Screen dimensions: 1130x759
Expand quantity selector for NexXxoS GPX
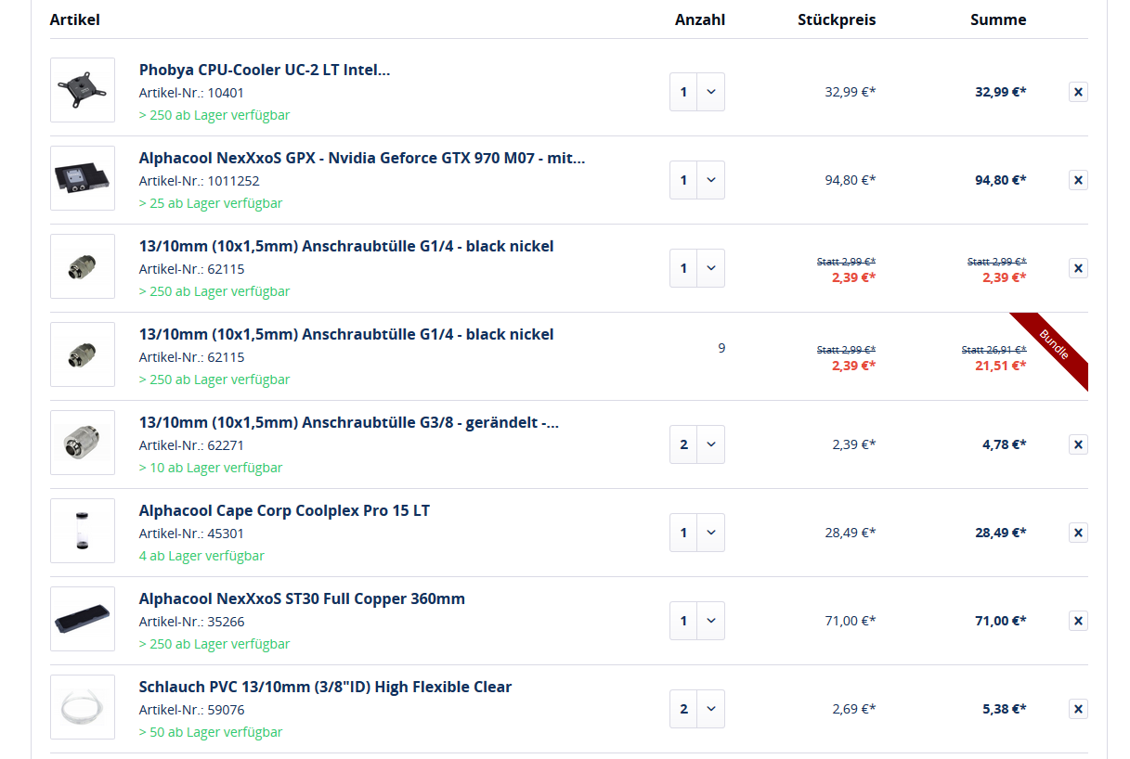[697, 180]
